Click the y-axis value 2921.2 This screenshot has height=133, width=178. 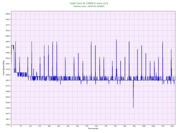point(8,80)
